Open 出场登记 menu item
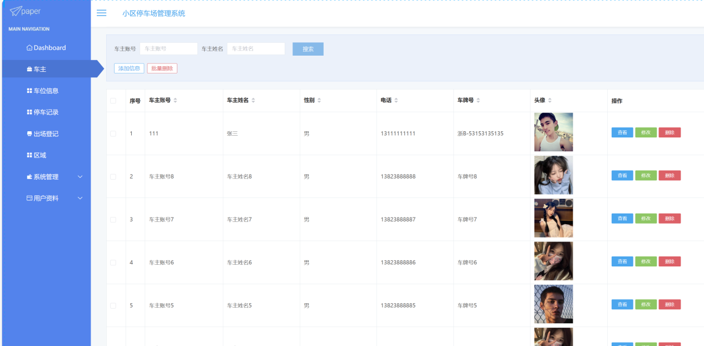This screenshot has width=704, height=346. (x=47, y=134)
